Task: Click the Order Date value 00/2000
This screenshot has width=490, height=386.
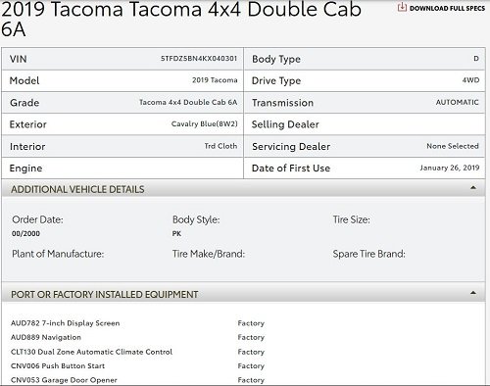Action: pyautogui.click(x=25, y=234)
